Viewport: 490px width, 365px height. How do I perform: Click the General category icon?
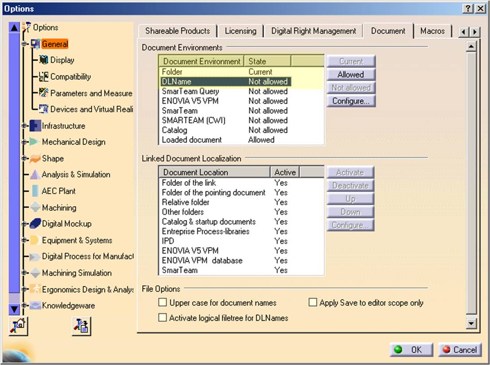[x=35, y=44]
